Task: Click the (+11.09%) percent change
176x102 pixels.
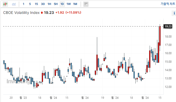Action: point(73,13)
